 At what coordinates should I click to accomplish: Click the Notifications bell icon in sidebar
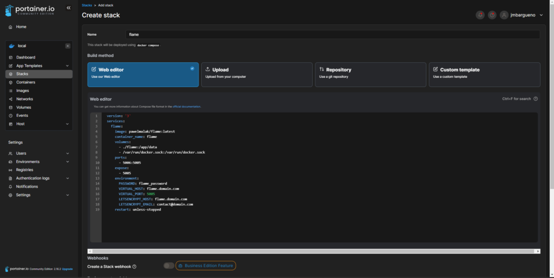pos(10,187)
